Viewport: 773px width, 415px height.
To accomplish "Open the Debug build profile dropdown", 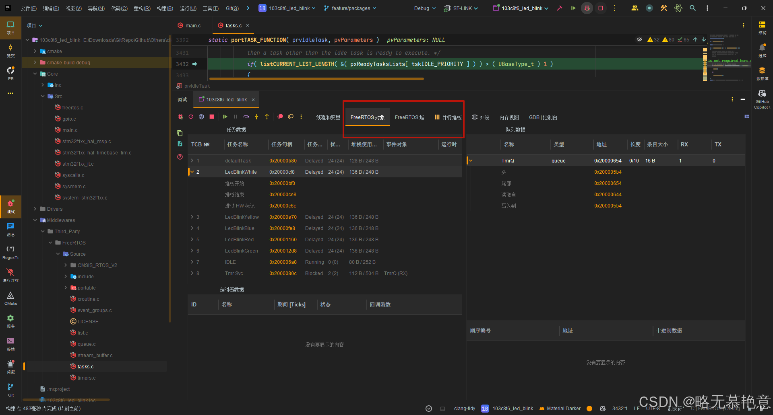I will tap(425, 8).
